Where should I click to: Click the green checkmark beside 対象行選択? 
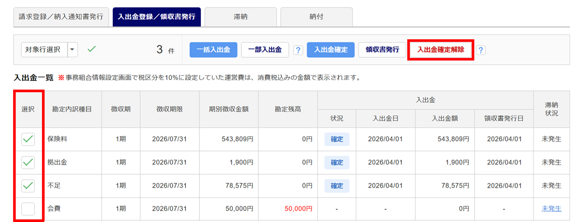click(x=92, y=50)
